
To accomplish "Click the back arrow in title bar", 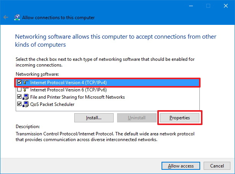I will 6,18.
